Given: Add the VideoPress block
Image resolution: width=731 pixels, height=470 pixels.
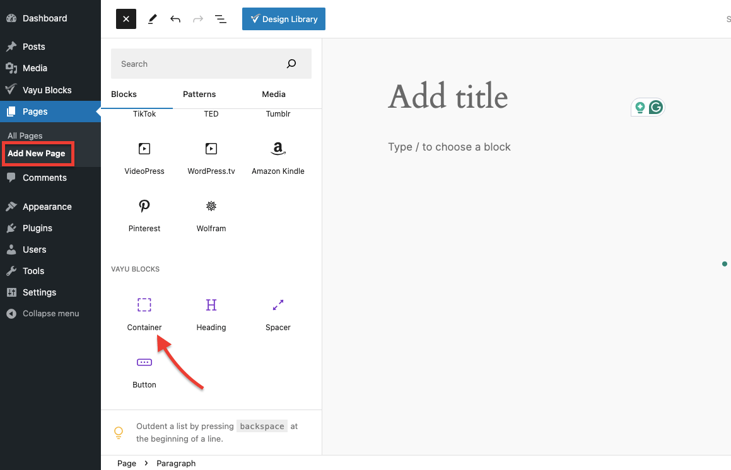Looking at the screenshot, I should point(144,158).
